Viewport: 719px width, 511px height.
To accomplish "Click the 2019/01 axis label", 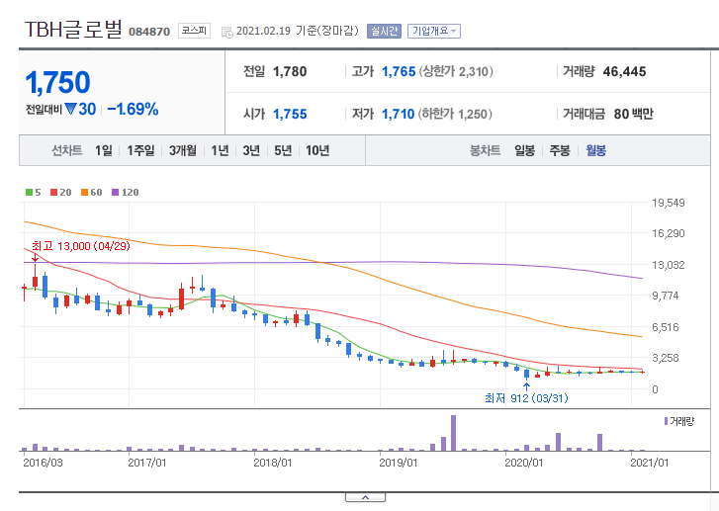I will coord(399,463).
